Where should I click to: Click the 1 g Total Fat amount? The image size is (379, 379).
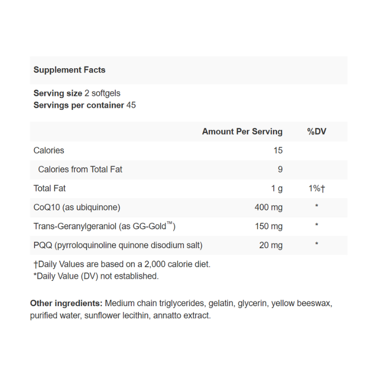(277, 189)
